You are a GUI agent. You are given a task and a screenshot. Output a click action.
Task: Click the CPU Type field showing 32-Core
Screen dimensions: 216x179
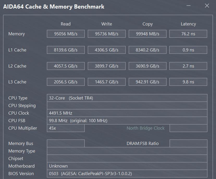[127, 98]
